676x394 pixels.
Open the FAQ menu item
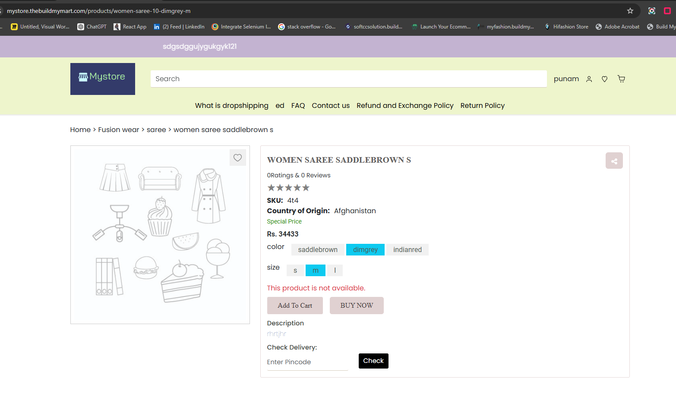point(298,106)
